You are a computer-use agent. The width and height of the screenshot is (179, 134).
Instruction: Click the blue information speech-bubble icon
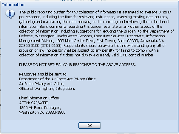coord(10,14)
